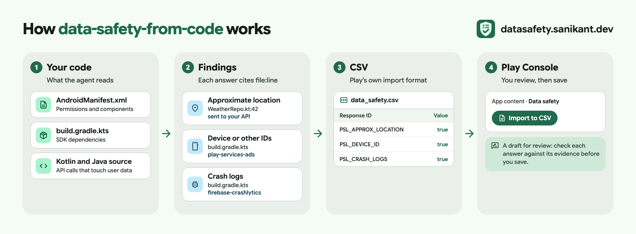Click 'Each answer cites file:line' subtitle
The image size is (636, 234).
click(x=238, y=80)
